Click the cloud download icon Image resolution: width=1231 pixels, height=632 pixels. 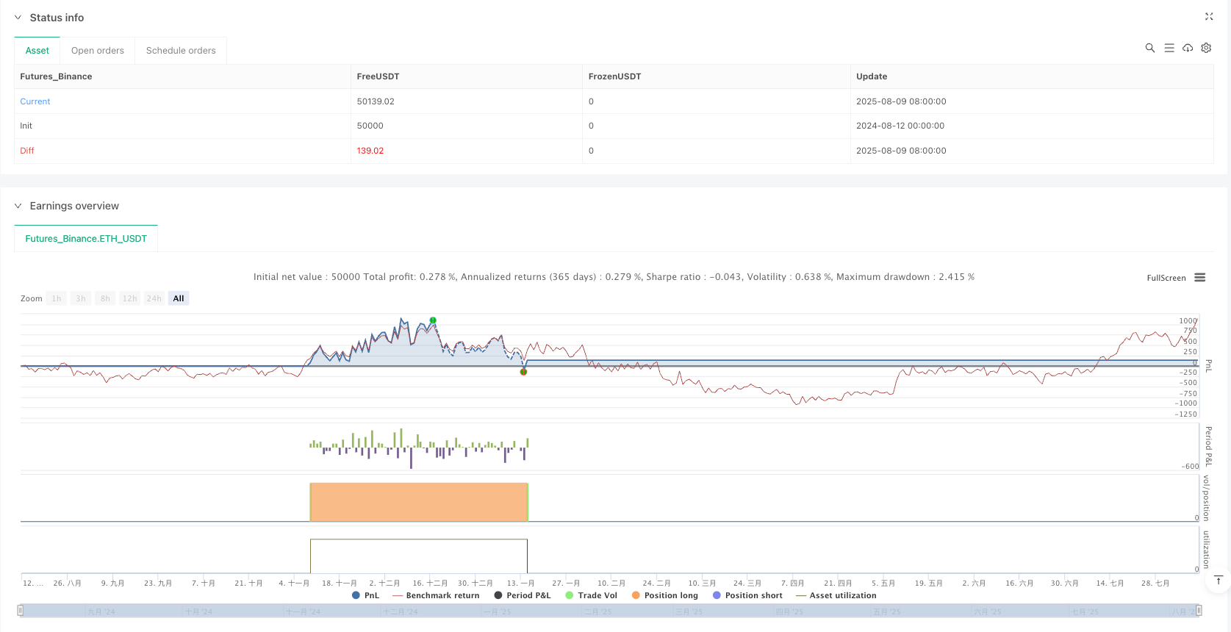1188,48
